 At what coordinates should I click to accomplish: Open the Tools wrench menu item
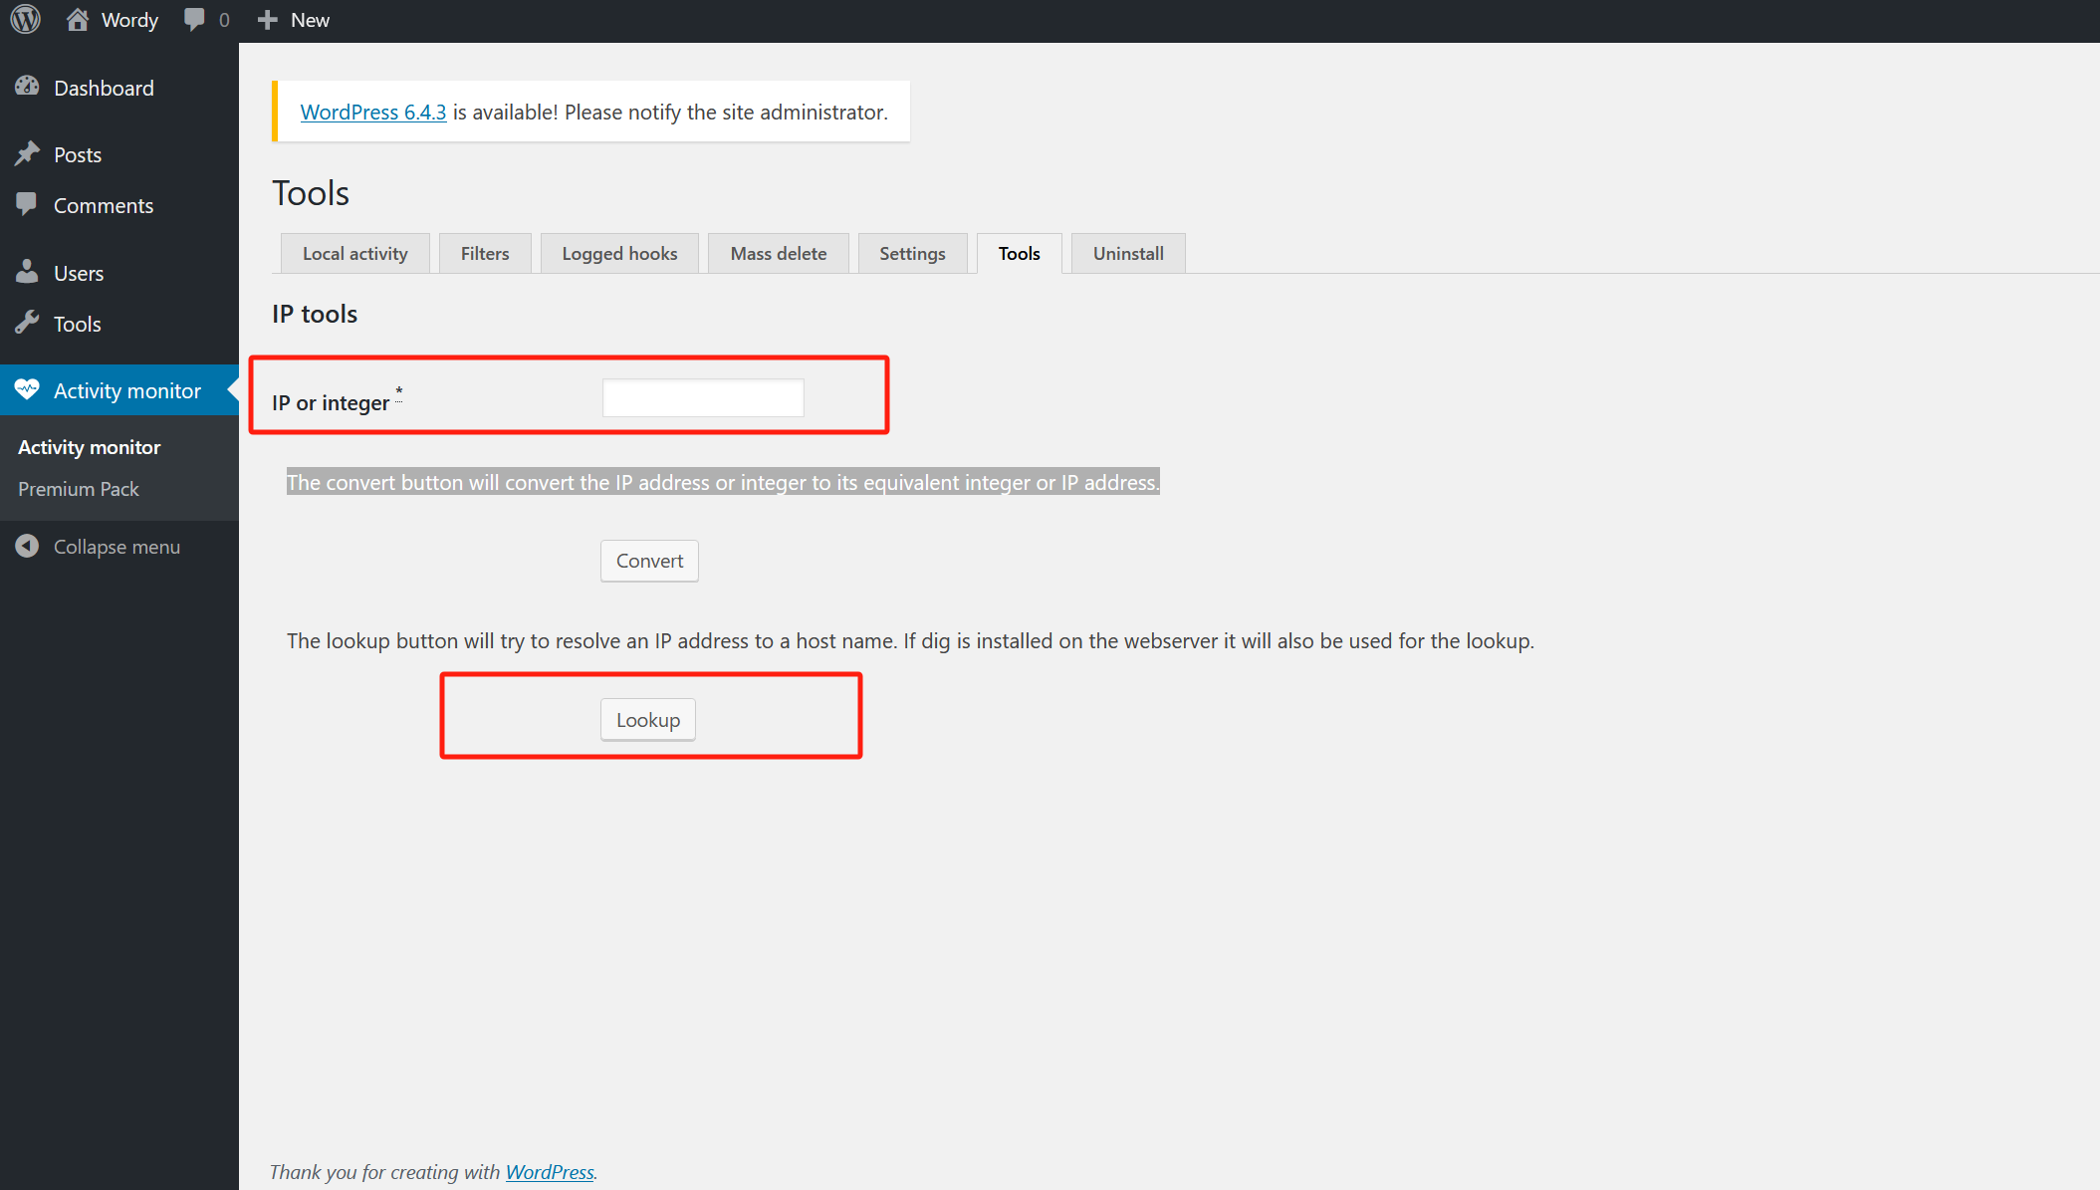(77, 324)
